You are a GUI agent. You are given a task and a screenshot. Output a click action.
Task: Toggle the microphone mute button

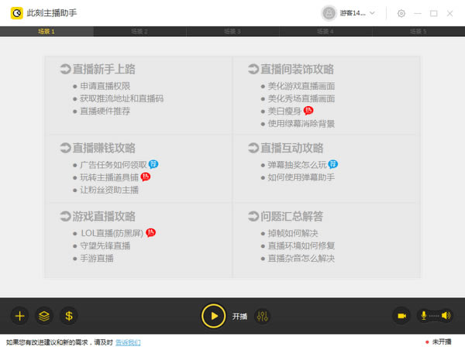(x=424, y=316)
